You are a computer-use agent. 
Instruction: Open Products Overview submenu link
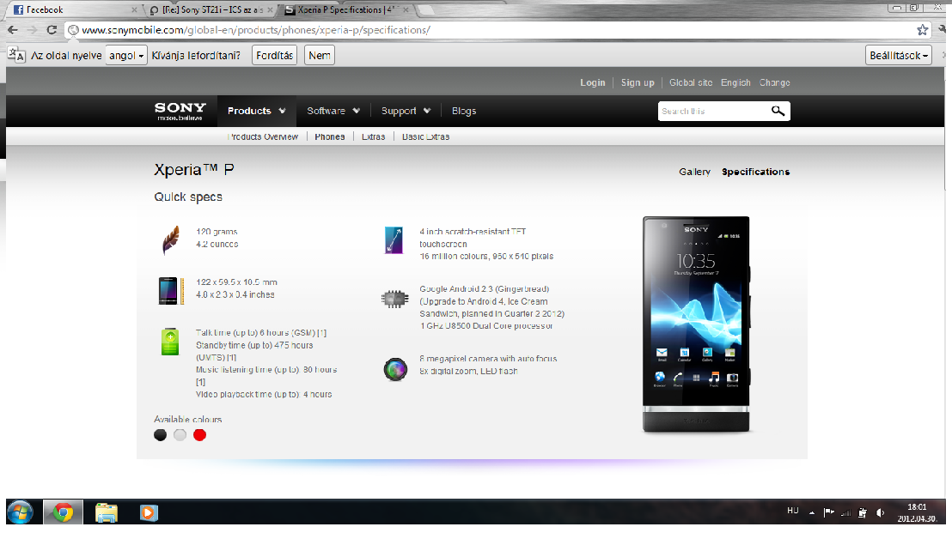[x=263, y=137]
